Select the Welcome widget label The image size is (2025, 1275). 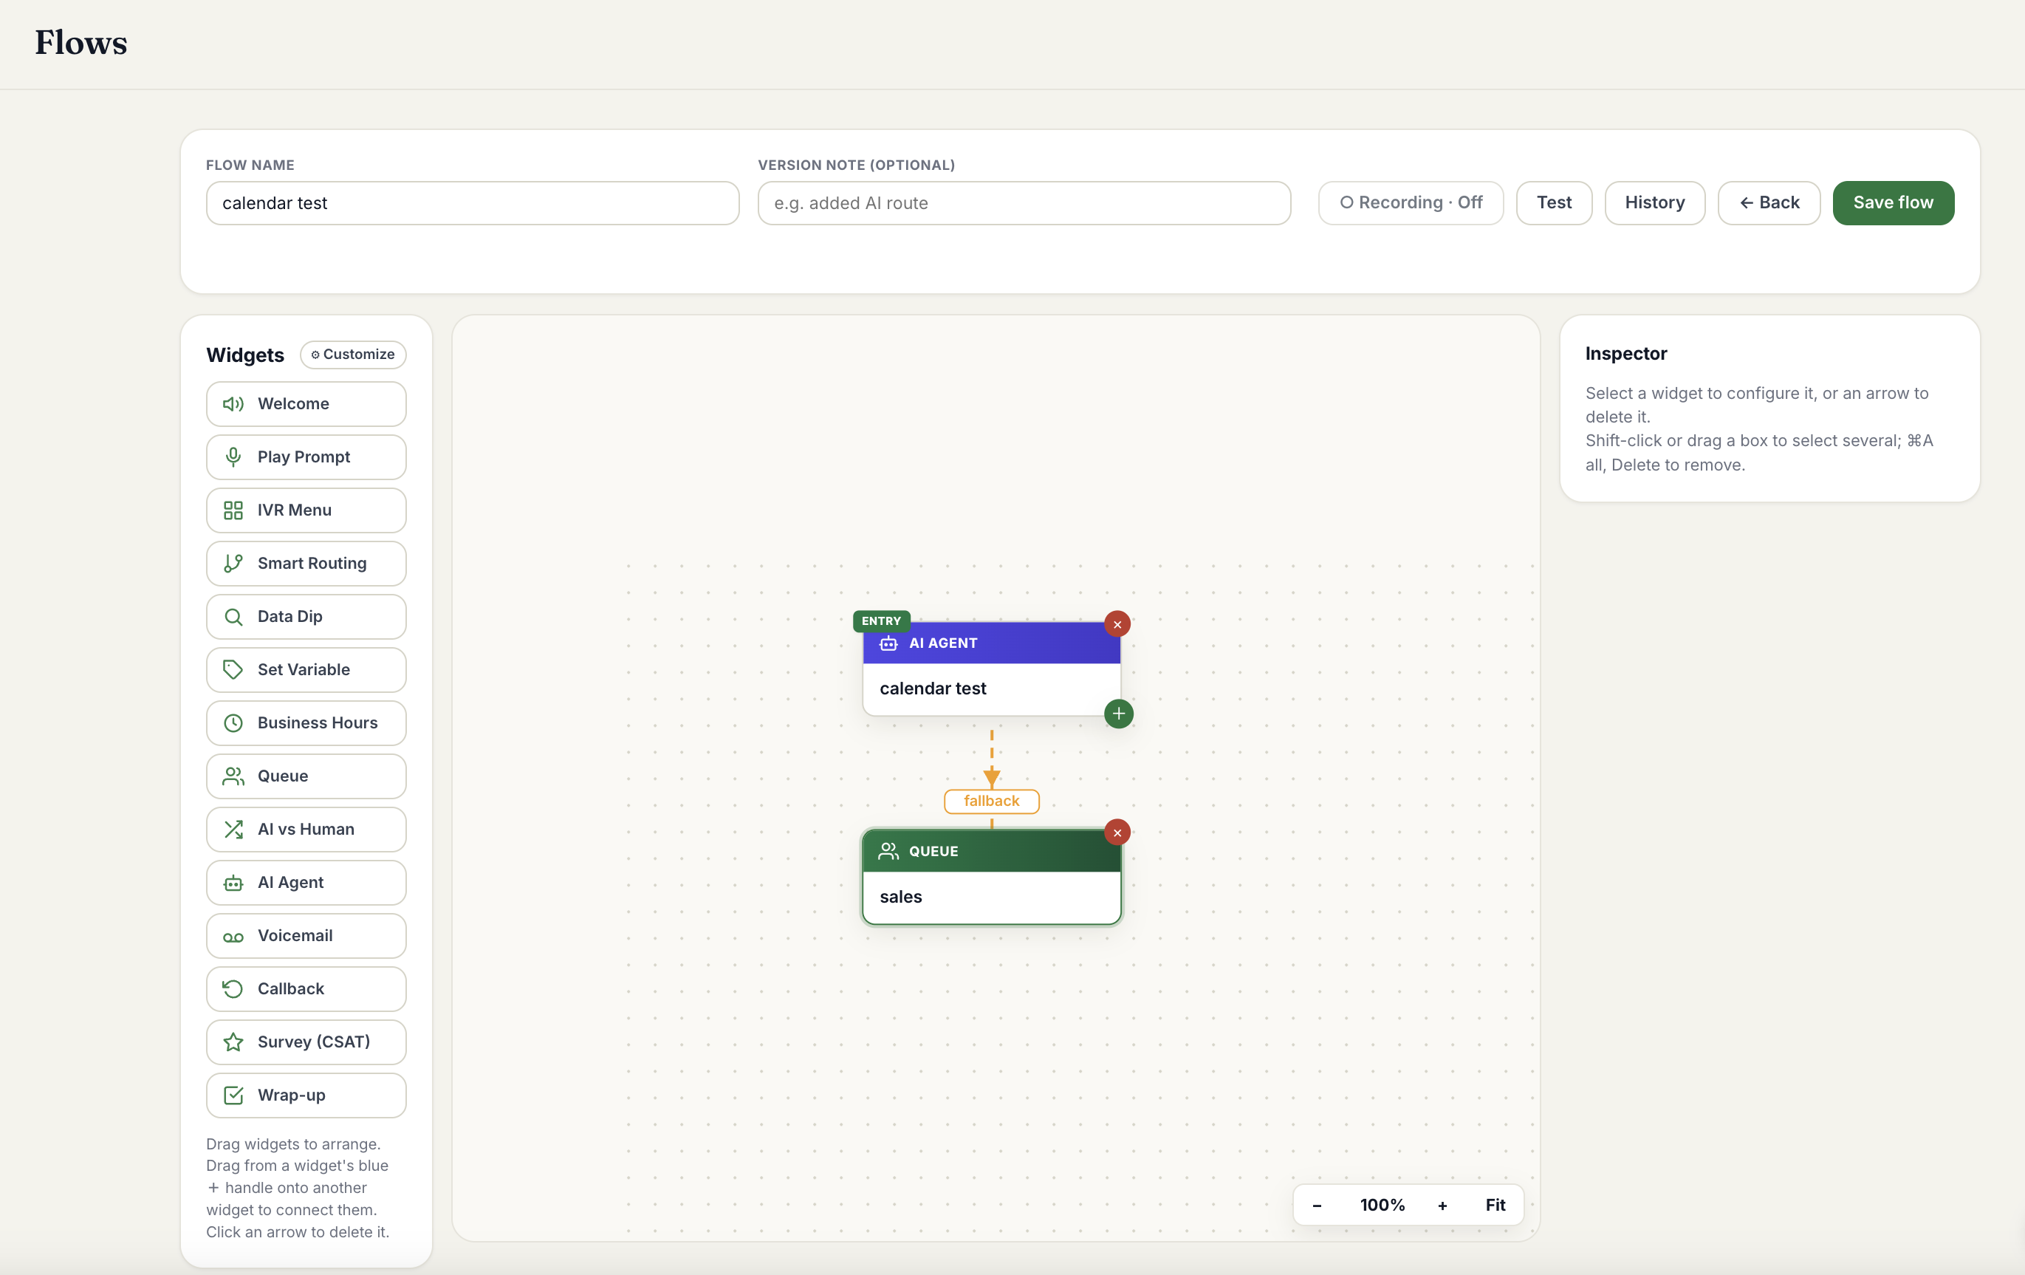(293, 403)
